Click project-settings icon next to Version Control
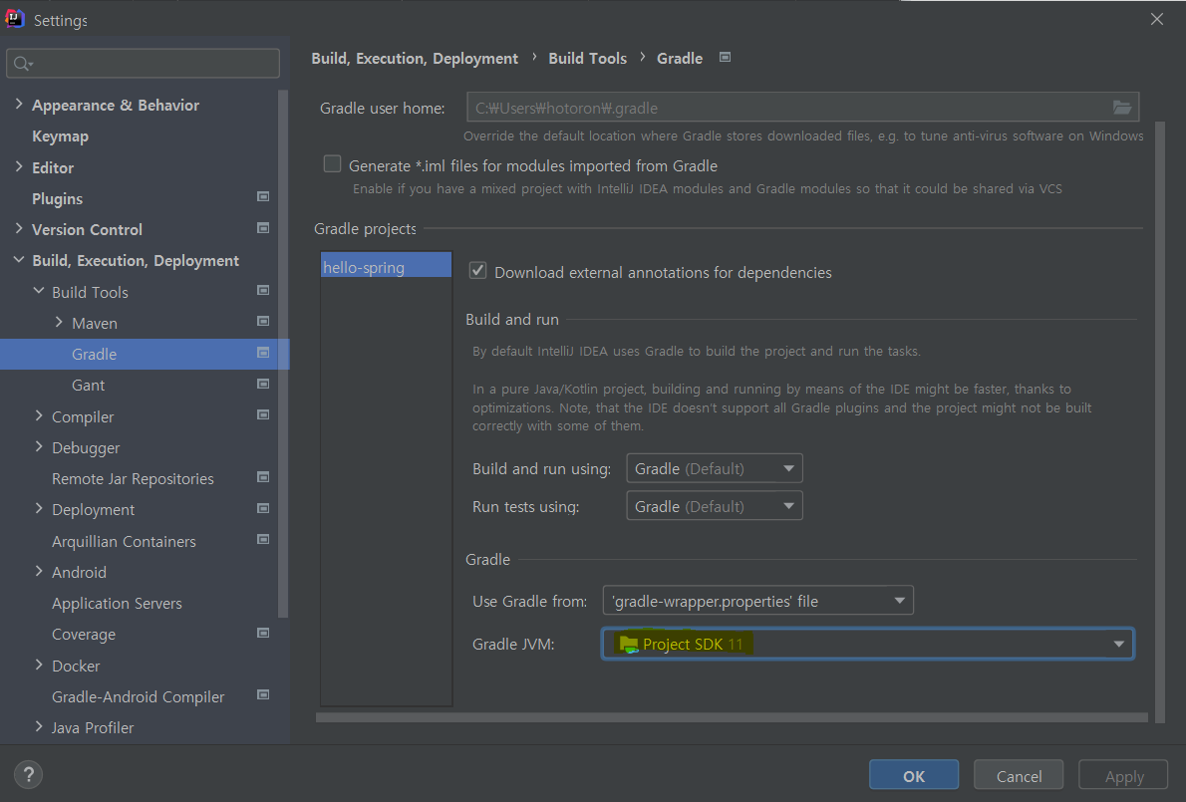Image resolution: width=1186 pixels, height=802 pixels. click(263, 228)
